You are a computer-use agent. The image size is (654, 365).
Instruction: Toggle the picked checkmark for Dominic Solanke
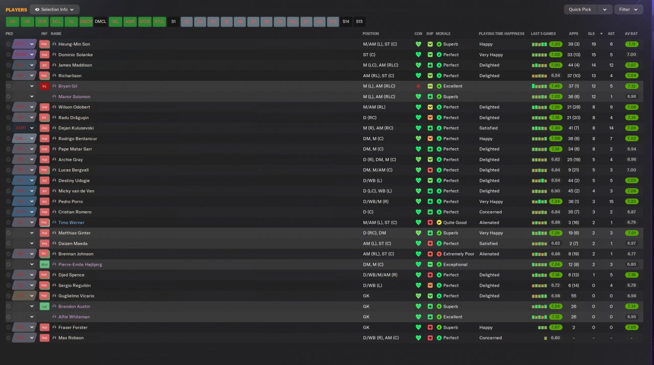[x=8, y=55]
